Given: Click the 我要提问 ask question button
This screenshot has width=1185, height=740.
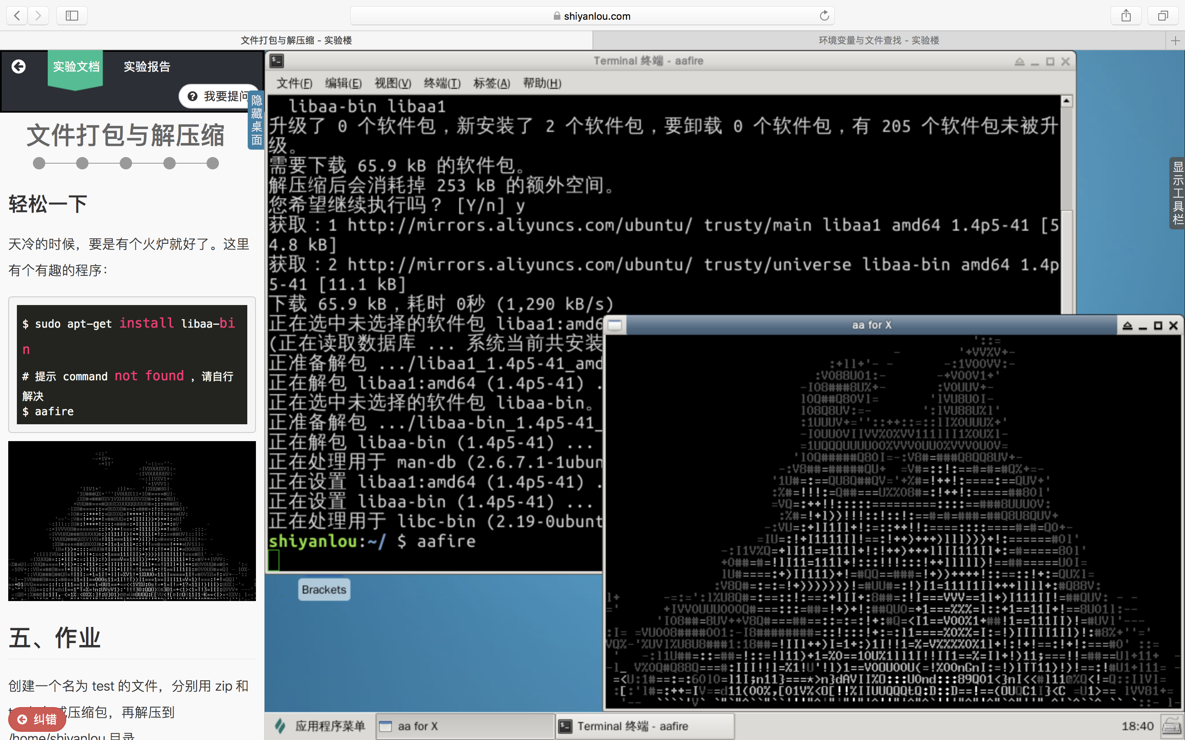Looking at the screenshot, I should [x=219, y=97].
